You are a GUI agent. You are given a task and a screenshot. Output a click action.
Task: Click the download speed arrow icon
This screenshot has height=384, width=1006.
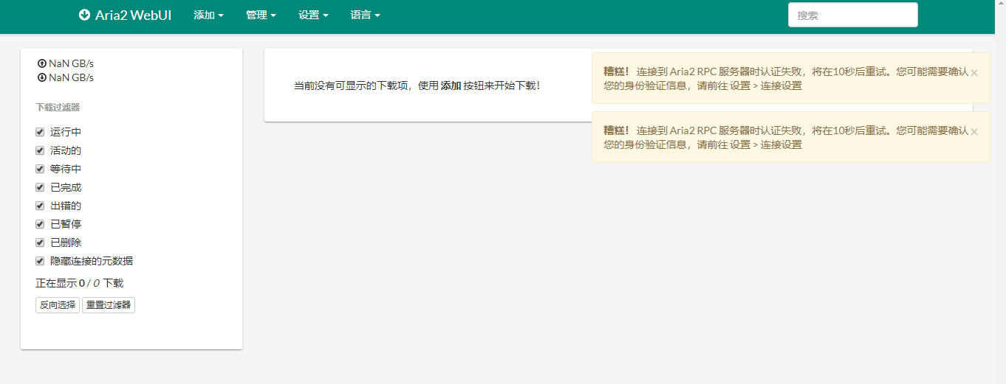pyautogui.click(x=42, y=77)
